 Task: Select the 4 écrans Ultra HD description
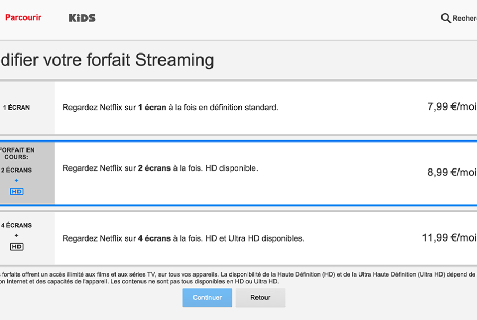point(183,238)
